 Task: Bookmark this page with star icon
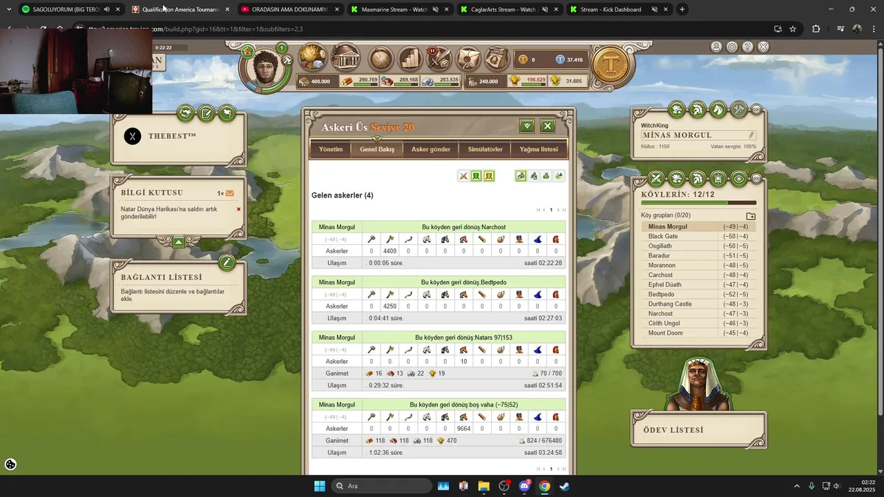(793, 29)
